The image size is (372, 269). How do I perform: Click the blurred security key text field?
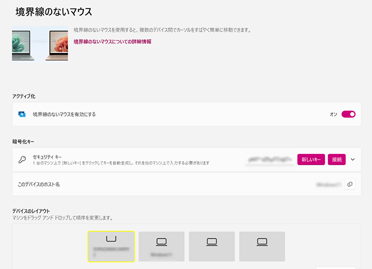coord(270,160)
